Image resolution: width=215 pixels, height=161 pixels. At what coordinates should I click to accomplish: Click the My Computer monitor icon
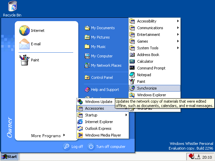[x=87, y=56]
